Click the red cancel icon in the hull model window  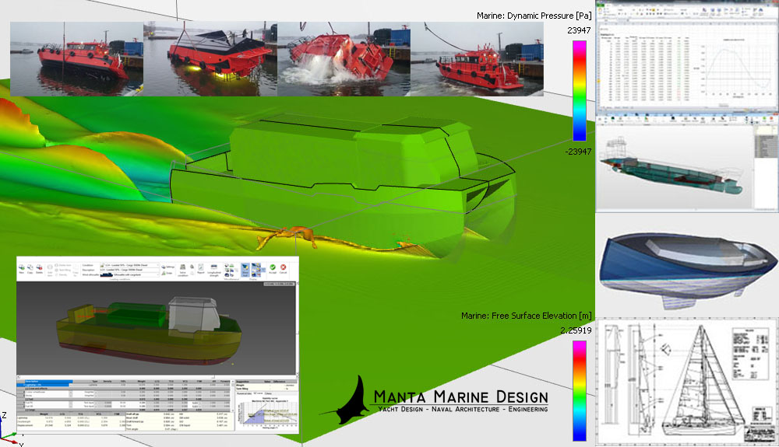click(x=771, y=119)
